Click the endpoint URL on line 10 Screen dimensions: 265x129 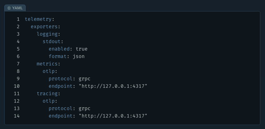click(x=113, y=86)
